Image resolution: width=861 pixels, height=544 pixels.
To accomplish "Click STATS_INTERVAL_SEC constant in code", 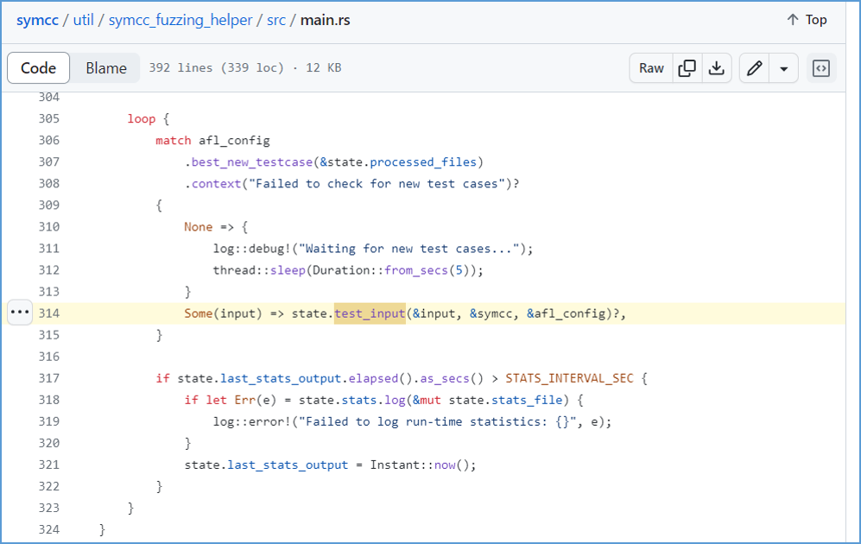I will [x=569, y=378].
